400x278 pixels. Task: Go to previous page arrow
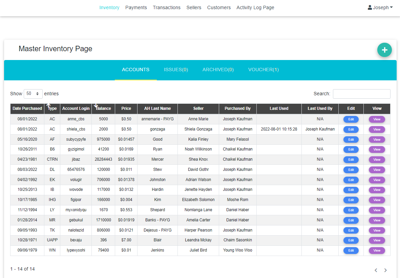click(x=376, y=270)
